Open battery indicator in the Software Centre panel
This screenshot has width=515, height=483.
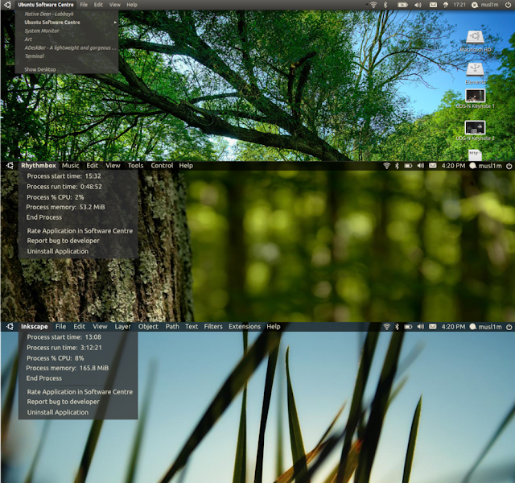pos(402,5)
